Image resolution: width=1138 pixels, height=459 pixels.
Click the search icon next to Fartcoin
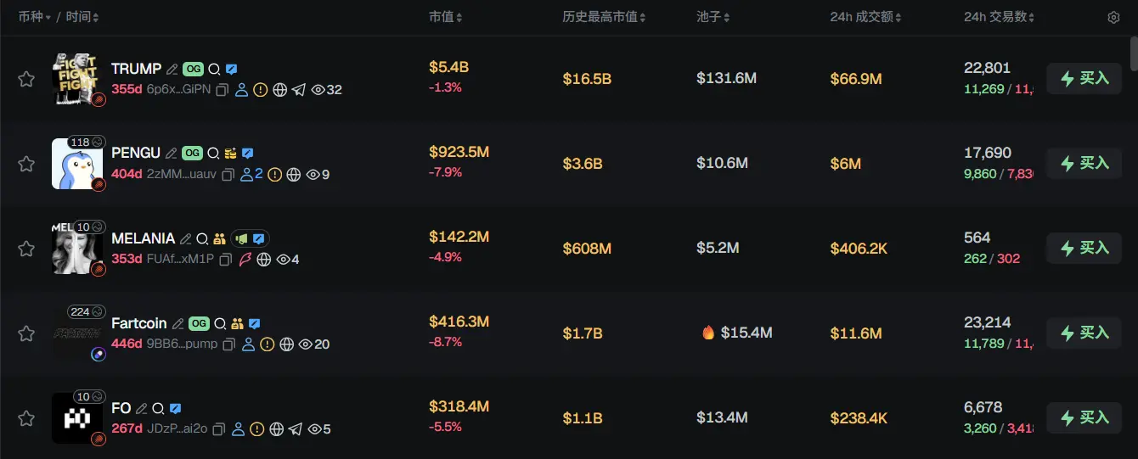220,323
